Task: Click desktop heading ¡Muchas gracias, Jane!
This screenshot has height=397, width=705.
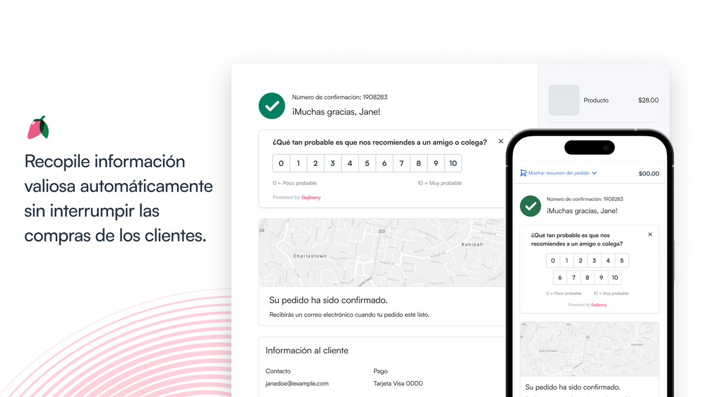Action: (336, 112)
